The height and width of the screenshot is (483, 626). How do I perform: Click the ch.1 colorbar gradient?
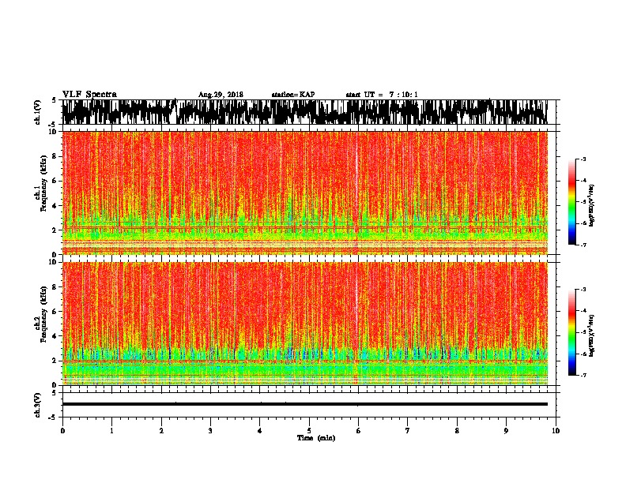[x=571, y=202]
